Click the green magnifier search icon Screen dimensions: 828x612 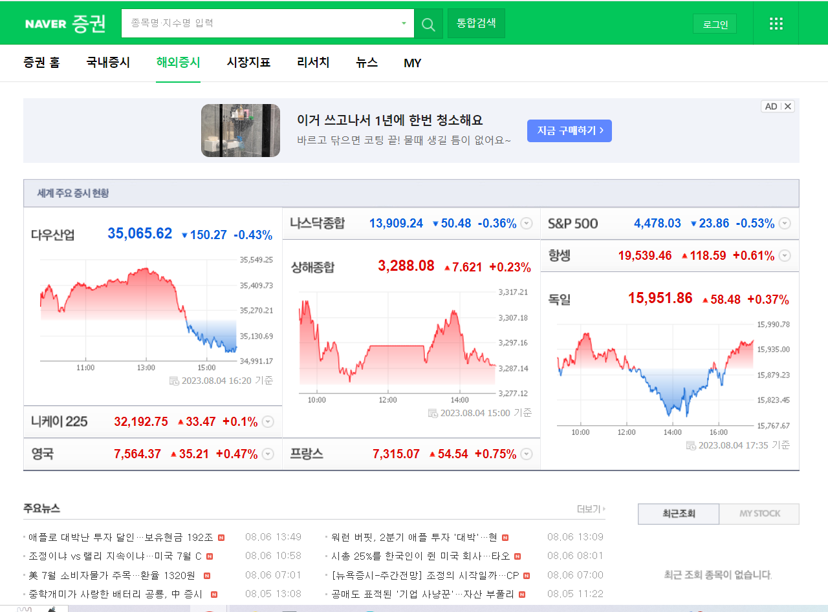tap(428, 23)
